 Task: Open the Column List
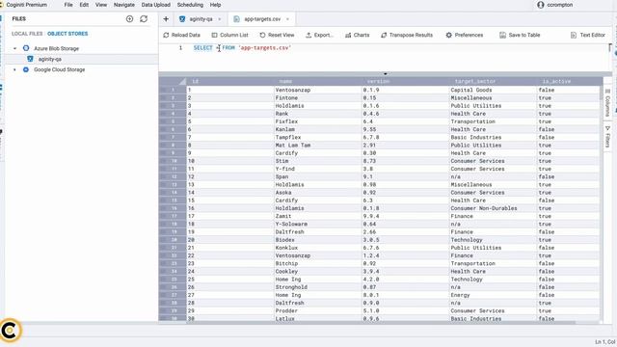229,35
